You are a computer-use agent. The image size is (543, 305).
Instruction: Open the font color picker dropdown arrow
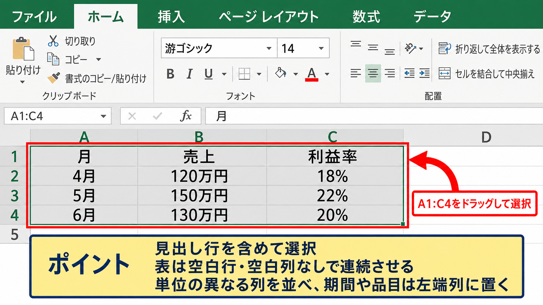pos(327,74)
